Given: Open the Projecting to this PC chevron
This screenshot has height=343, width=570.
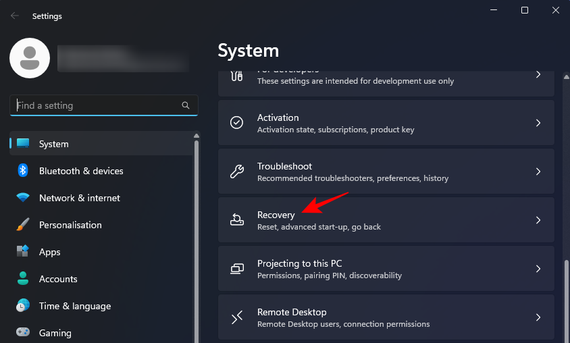Looking at the screenshot, I should [538, 269].
